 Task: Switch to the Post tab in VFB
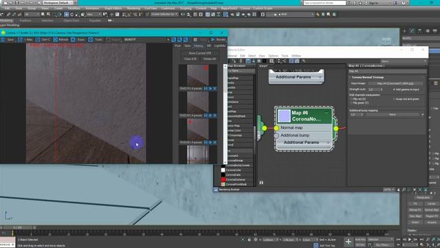point(177,45)
